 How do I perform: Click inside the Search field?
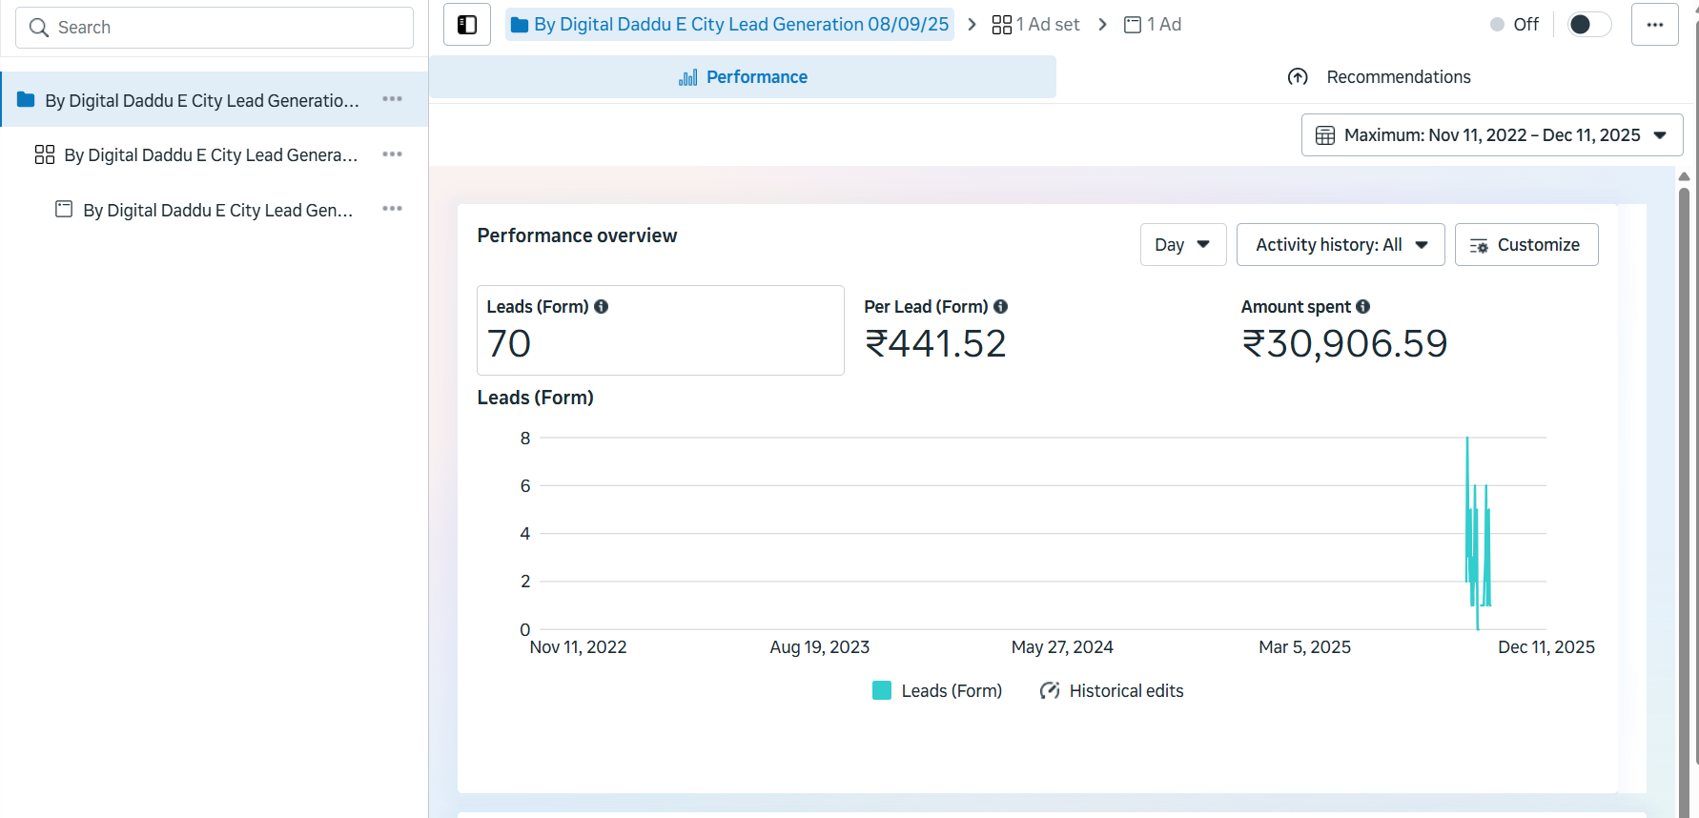tap(215, 28)
